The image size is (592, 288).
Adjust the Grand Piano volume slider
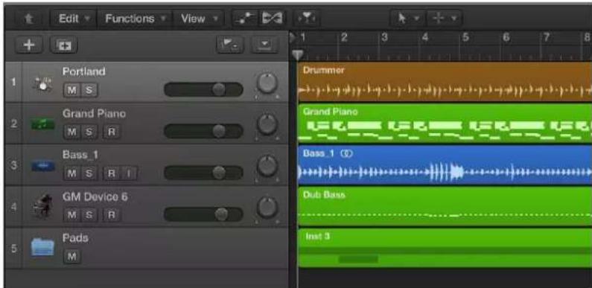203,131
